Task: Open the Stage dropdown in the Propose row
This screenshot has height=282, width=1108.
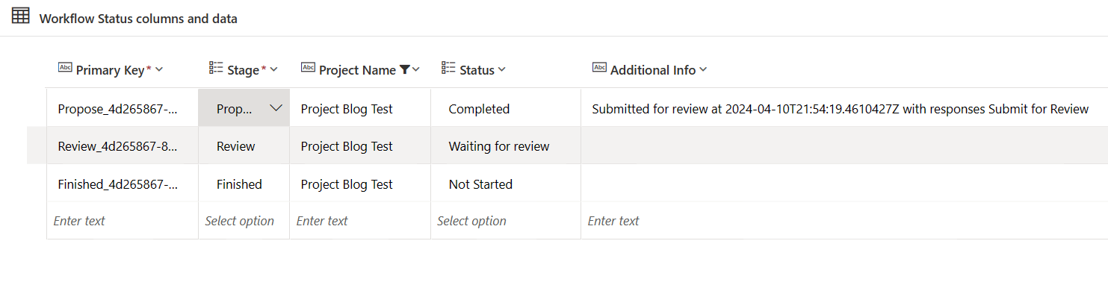Action: [x=275, y=108]
